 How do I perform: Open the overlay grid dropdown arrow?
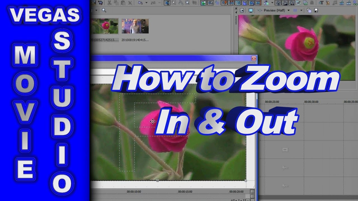click(x=301, y=10)
